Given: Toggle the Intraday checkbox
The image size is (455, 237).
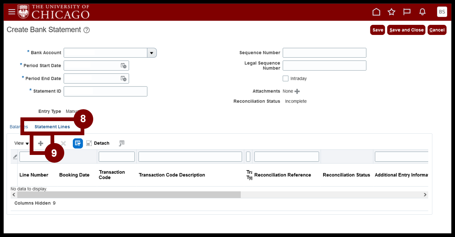Looking at the screenshot, I should (x=286, y=78).
